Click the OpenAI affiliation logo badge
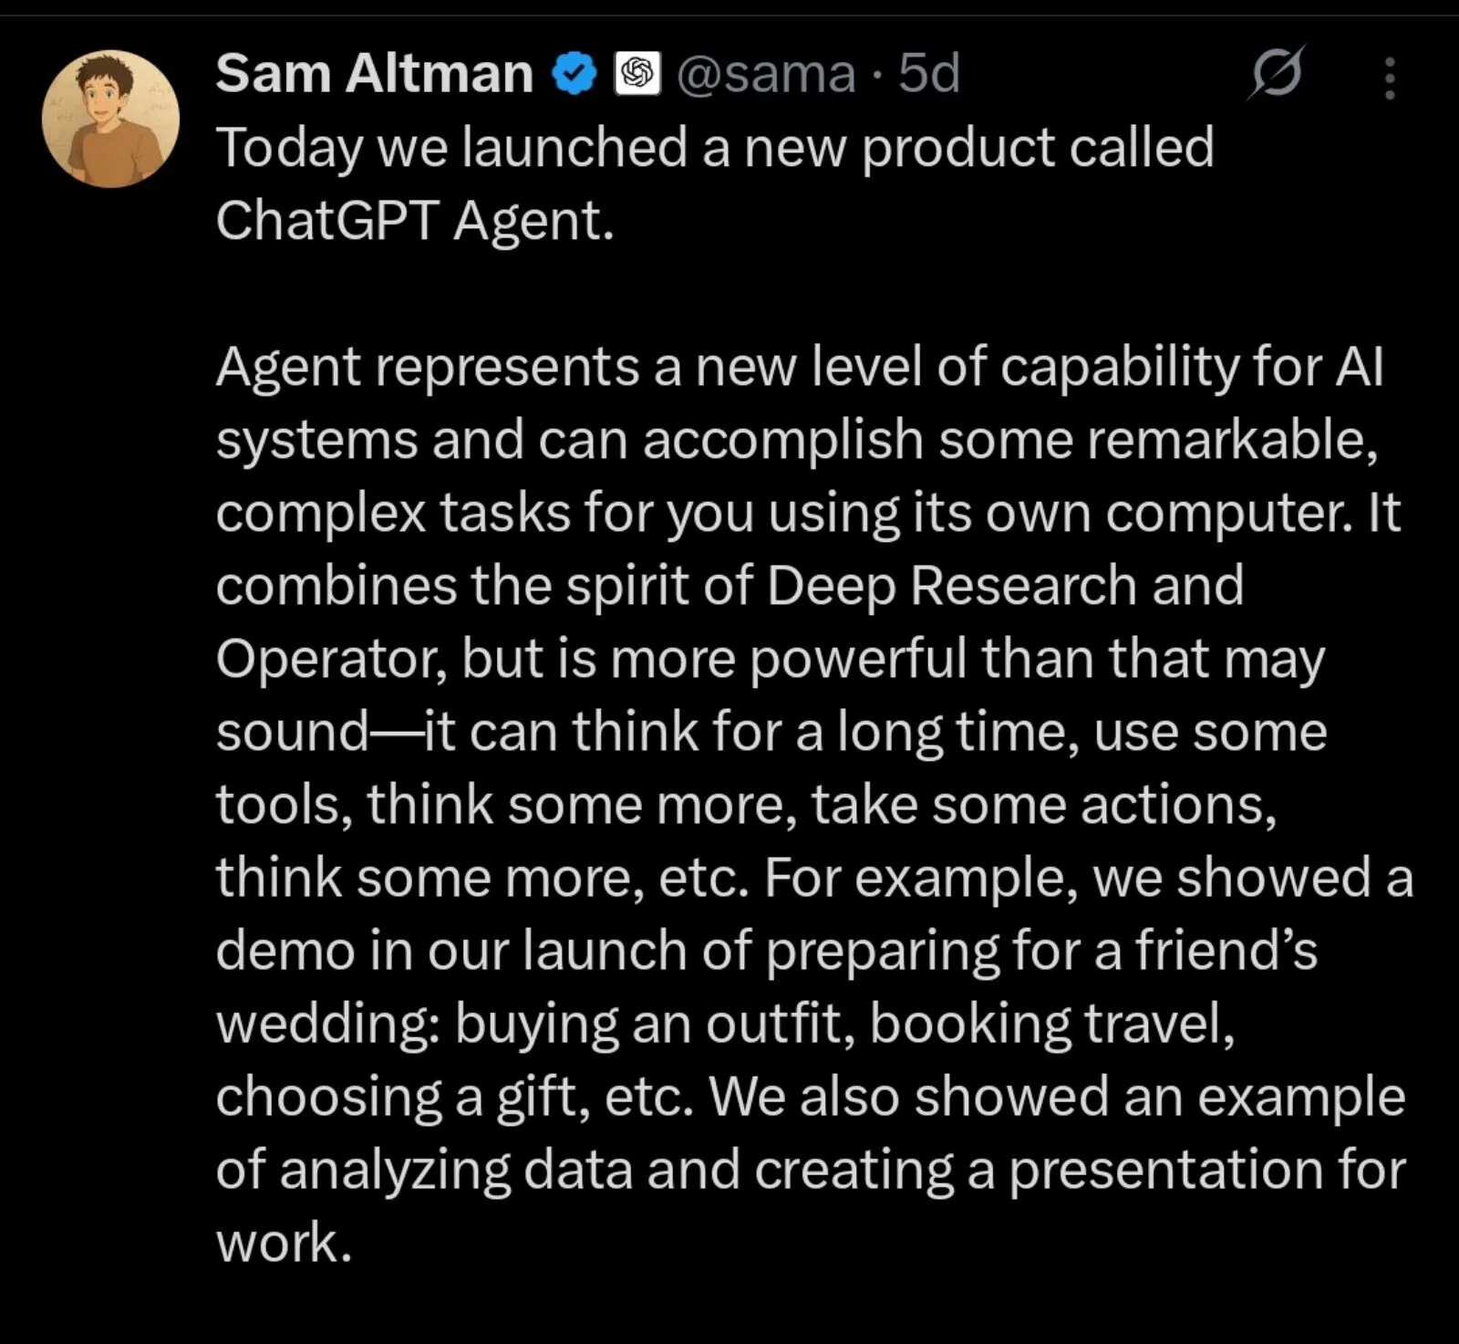The image size is (1459, 1344). point(637,74)
